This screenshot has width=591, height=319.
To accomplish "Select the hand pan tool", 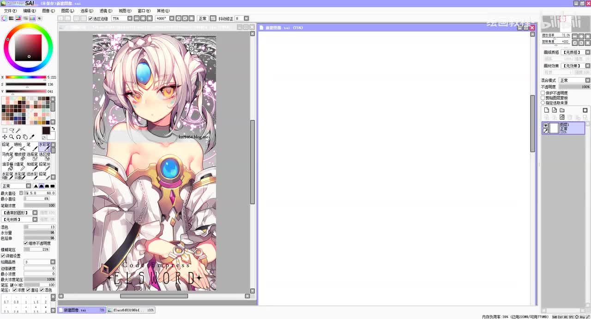I will (25, 137).
